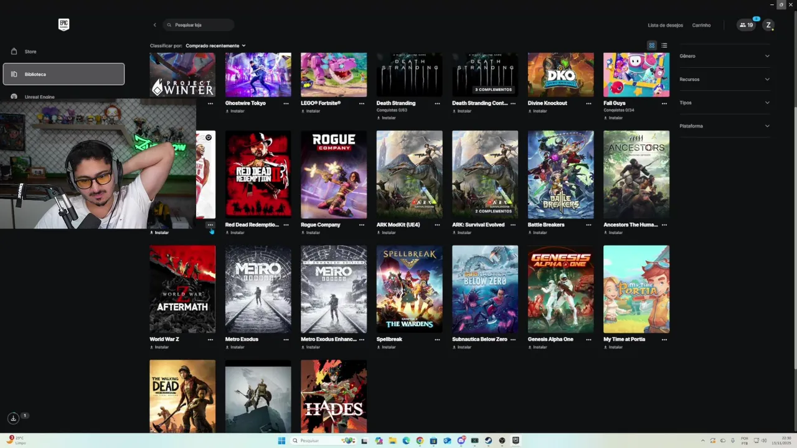Screen dimensions: 797x448
Task: Click the taskbar Pesquisar search box
Action: point(323,441)
